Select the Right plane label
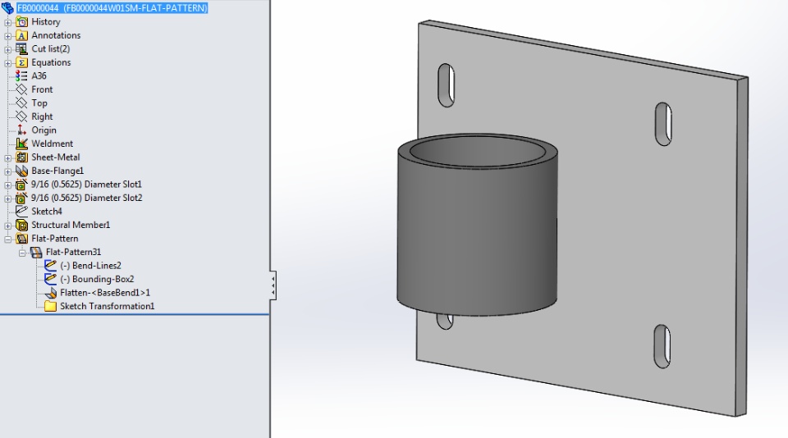The image size is (788, 438). [42, 116]
